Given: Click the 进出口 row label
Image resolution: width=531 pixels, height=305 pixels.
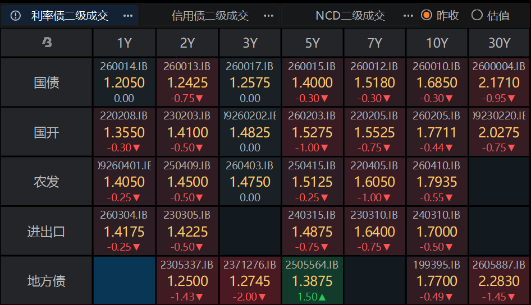Looking at the screenshot, I should coord(47,231).
